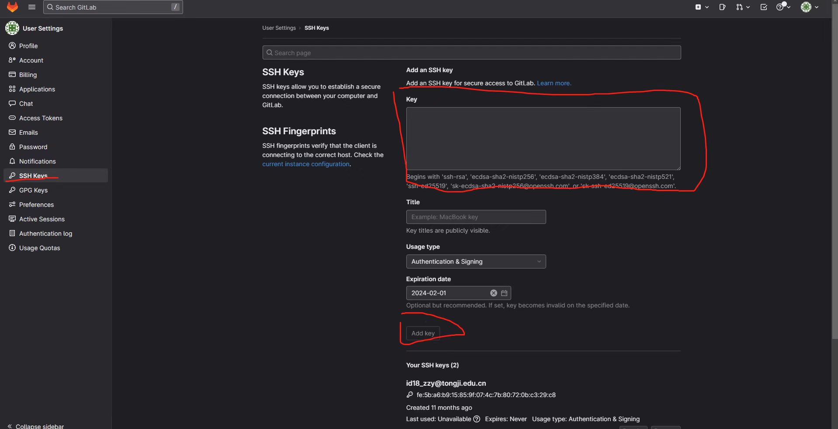Image resolution: width=838 pixels, height=429 pixels.
Task: Click the GitLab fox logo
Action: point(12,7)
